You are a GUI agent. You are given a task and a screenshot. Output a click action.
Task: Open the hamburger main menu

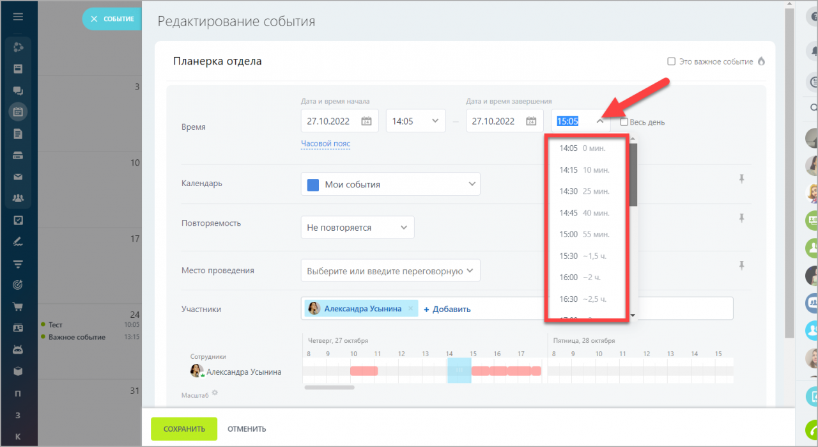18,17
